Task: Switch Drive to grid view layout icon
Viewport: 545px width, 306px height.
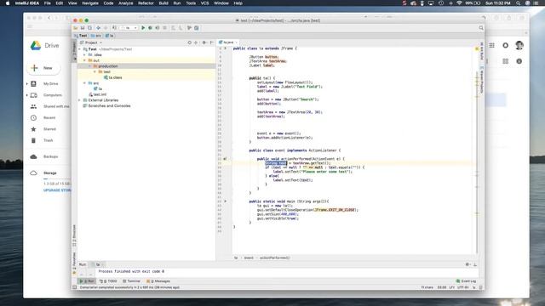Action: pos(505,61)
